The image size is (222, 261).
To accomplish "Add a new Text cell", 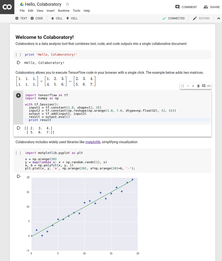I will [x=21, y=18].
